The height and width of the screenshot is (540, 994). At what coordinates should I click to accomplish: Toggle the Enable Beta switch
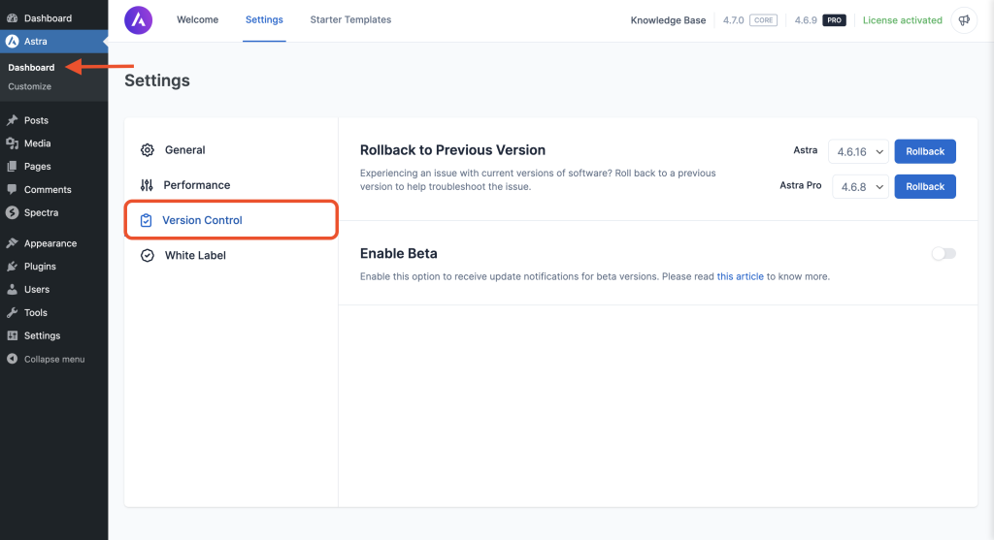[944, 254]
